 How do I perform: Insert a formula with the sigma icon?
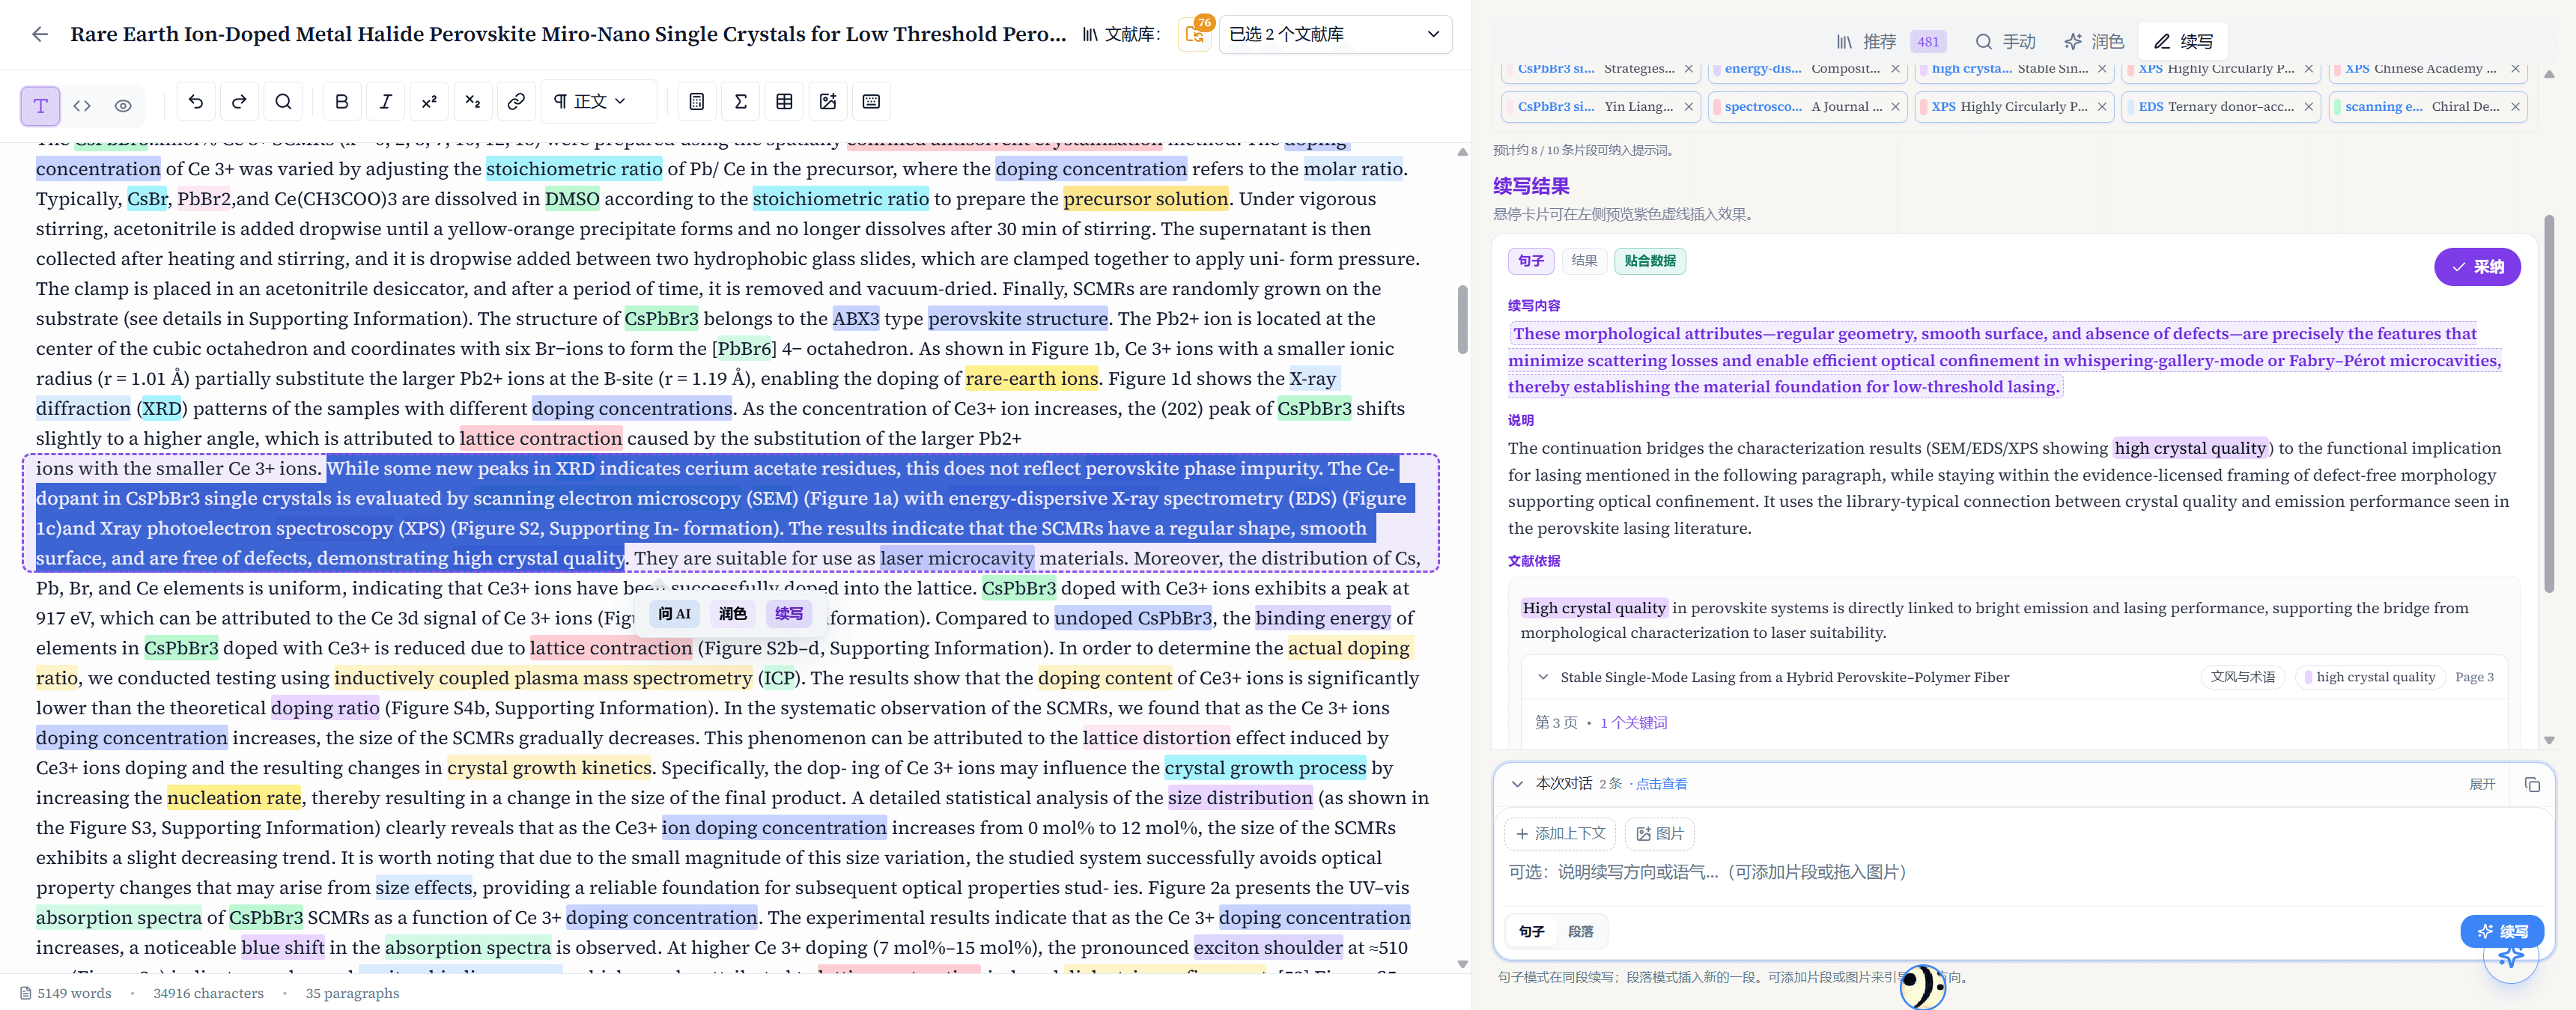click(x=740, y=102)
